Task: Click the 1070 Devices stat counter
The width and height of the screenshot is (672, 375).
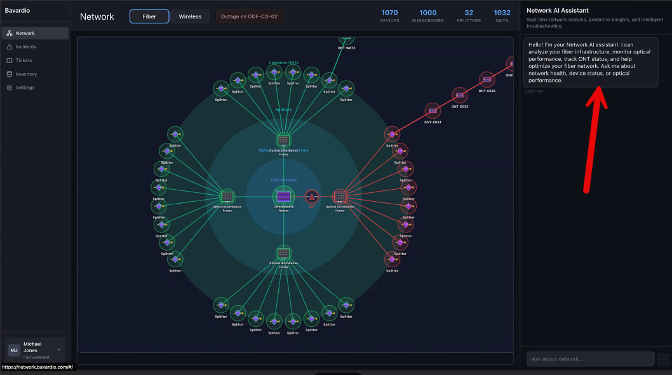Action: point(389,16)
